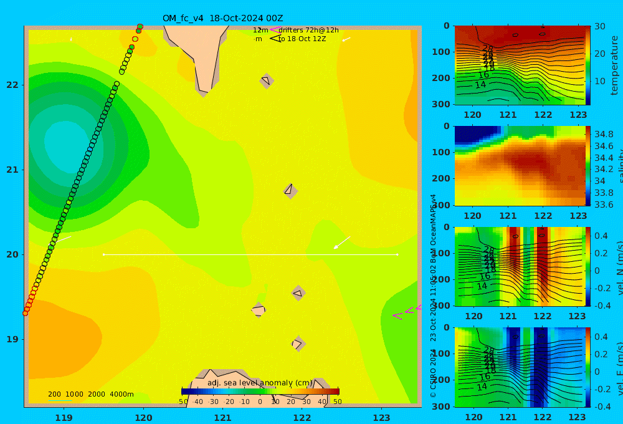The height and width of the screenshot is (424, 623).
Task: Click the small island near 19.3°N 121.5°E
Action: point(259,310)
